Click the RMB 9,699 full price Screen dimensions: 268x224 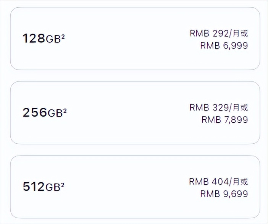coord(224,194)
